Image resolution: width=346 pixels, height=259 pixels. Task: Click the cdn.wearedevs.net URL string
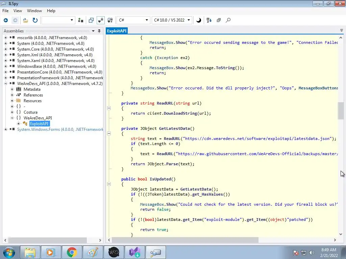click(x=257, y=139)
